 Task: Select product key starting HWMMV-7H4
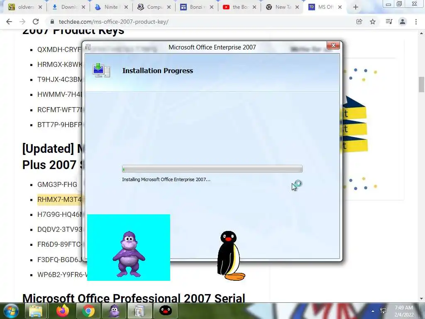[60, 94]
